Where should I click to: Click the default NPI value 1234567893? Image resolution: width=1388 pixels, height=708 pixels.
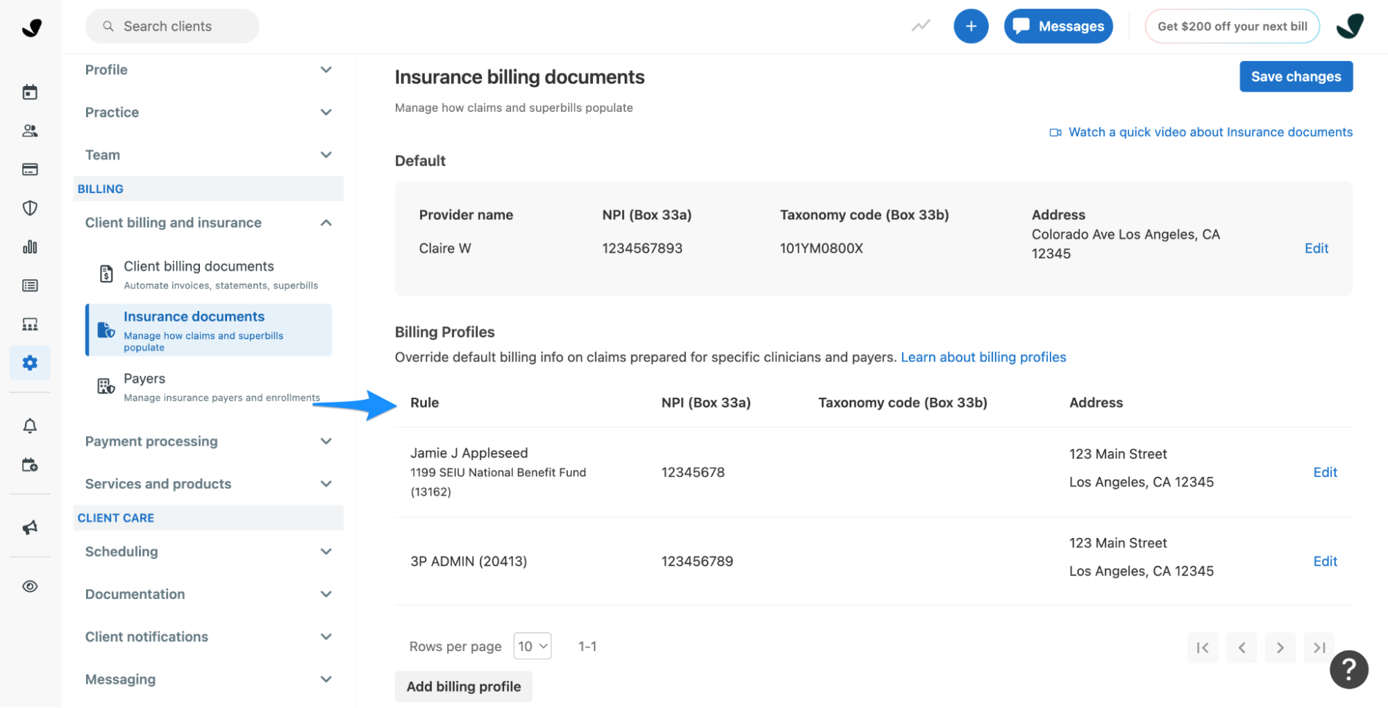642,248
